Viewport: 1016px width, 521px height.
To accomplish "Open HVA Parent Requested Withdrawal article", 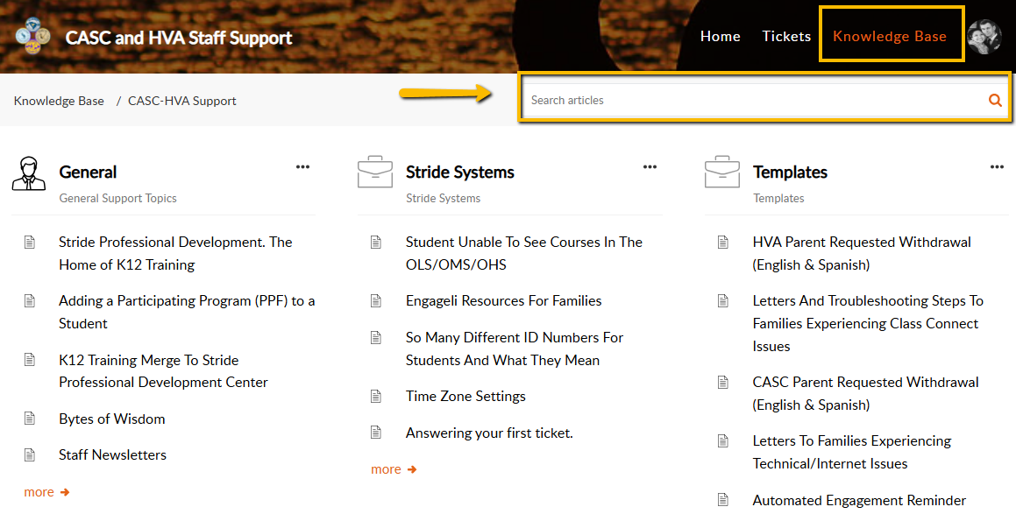I will click(862, 253).
